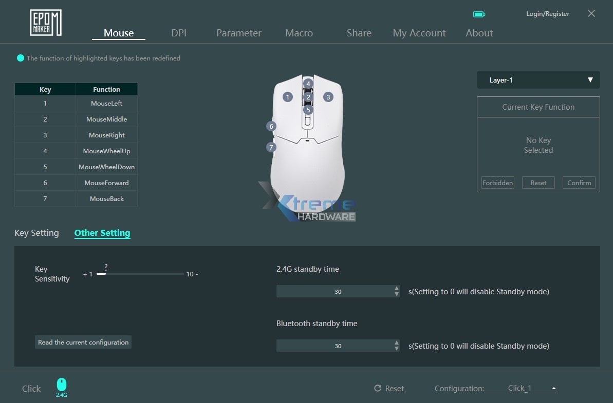Open the Macro tab

pos(299,33)
